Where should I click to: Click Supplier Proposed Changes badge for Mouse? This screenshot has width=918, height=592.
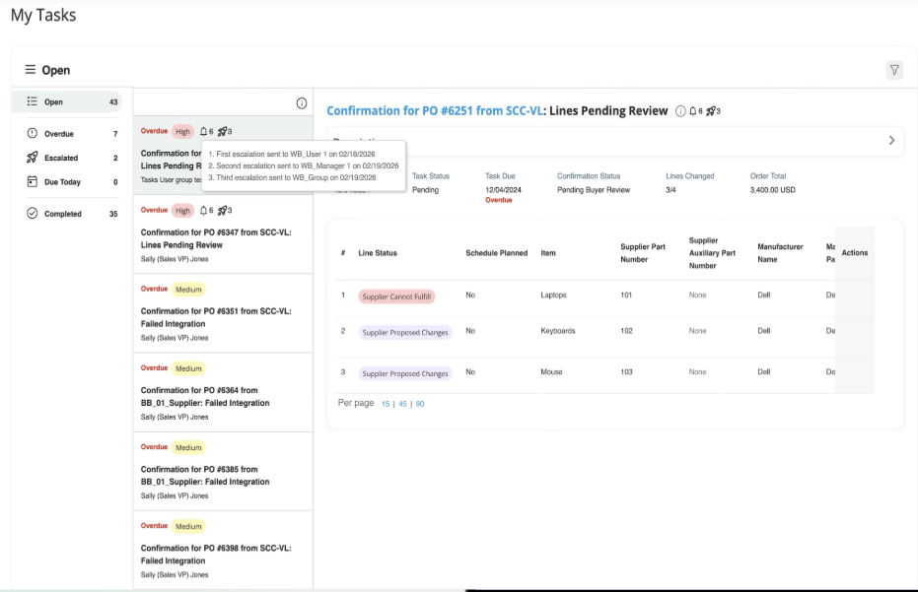click(405, 373)
